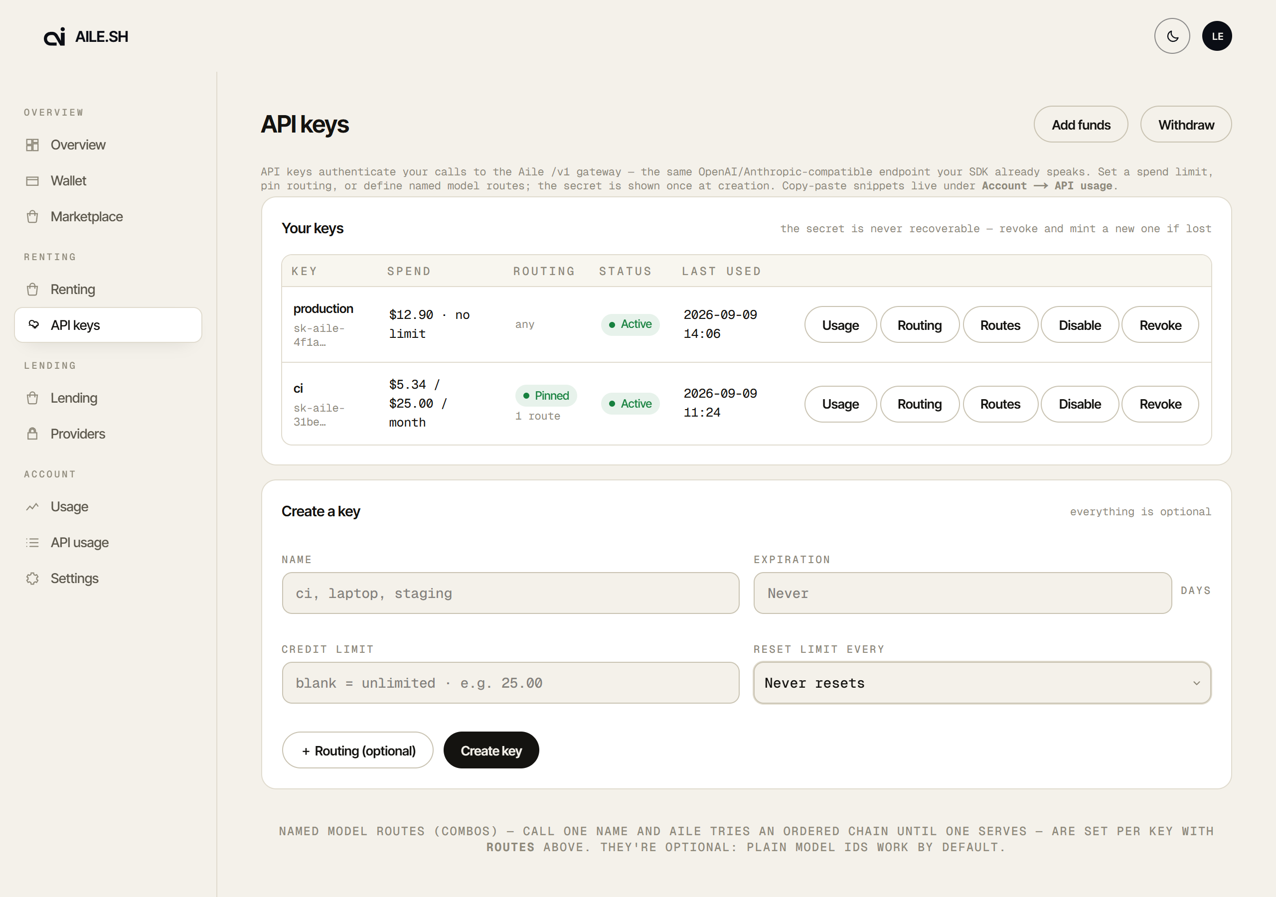This screenshot has width=1276, height=897.
Task: Focus the Credit limit input field
Action: pyautogui.click(x=510, y=683)
